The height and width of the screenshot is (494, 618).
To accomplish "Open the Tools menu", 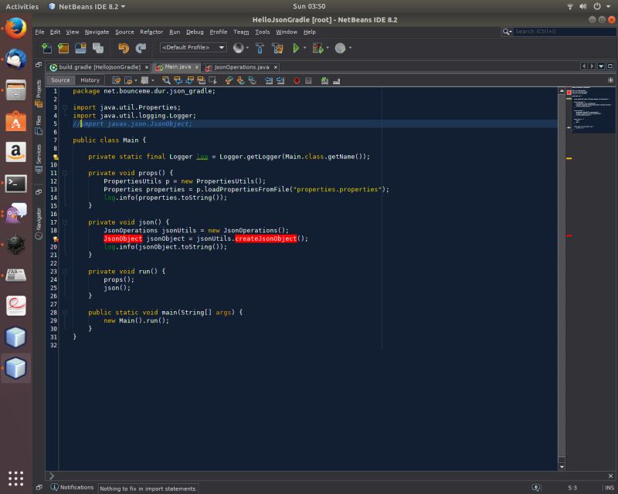I will click(262, 32).
